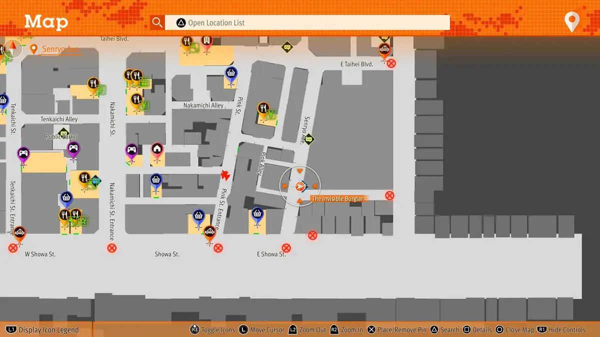Hide Controls using the R1 option

click(x=561, y=330)
